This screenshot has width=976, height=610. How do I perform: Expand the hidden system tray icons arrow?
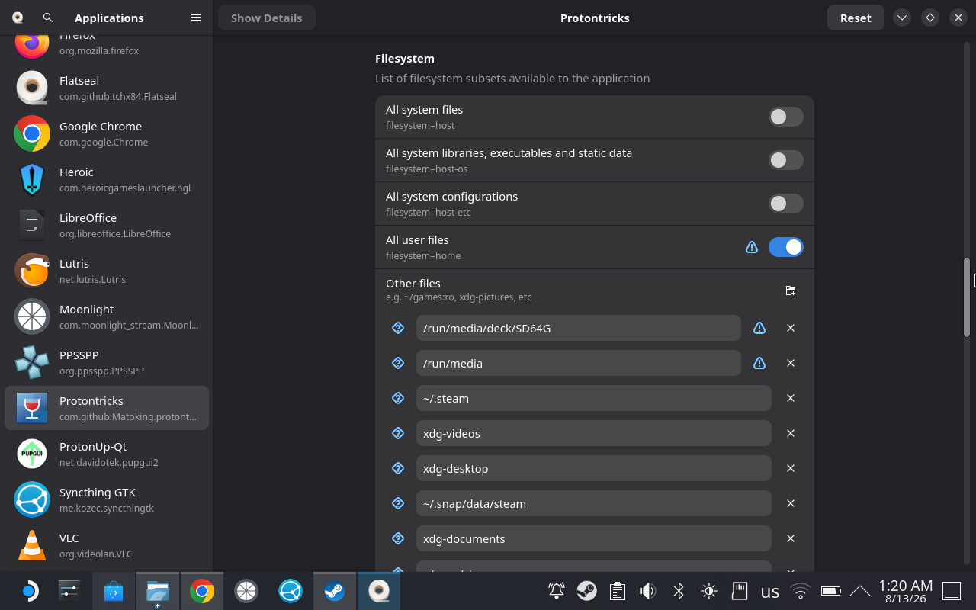pyautogui.click(x=860, y=591)
